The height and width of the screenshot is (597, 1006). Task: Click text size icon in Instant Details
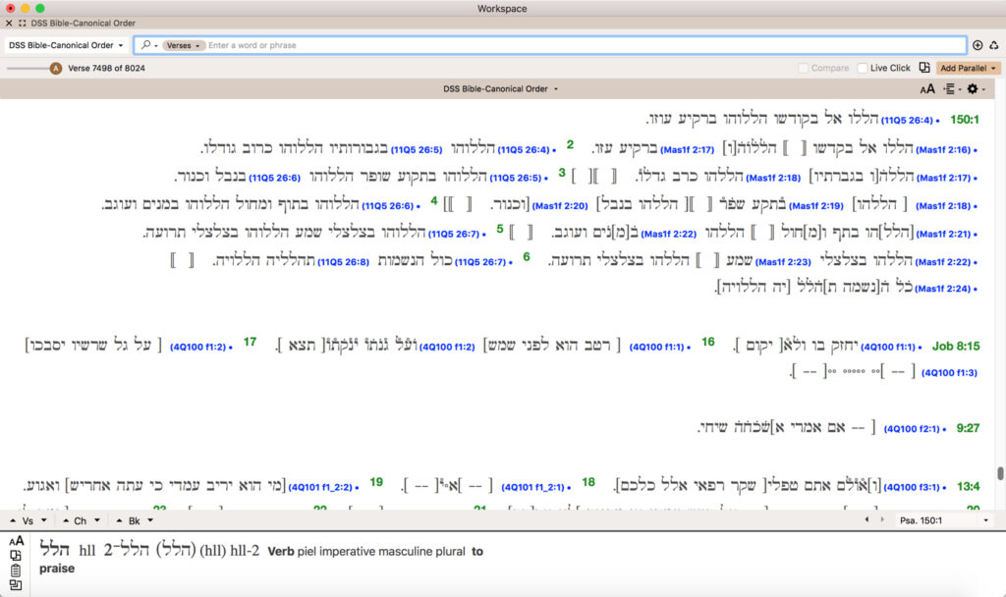click(16, 541)
